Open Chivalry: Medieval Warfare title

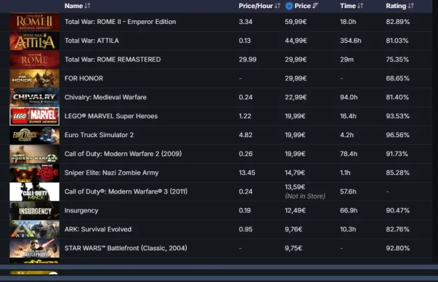point(105,97)
